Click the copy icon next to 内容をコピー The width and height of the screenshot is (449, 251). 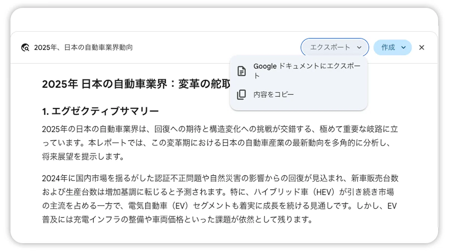pyautogui.click(x=242, y=95)
